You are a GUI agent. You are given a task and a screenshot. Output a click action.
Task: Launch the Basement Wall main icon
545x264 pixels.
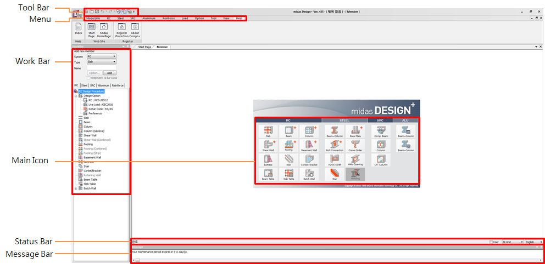pyautogui.click(x=309, y=146)
